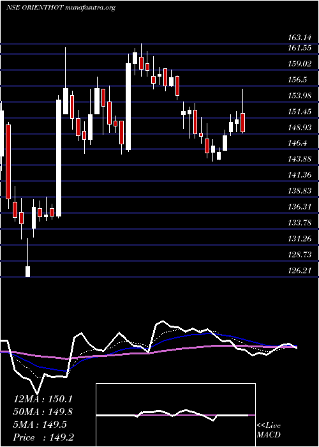Select the 133.78 price level label

coord(299,223)
